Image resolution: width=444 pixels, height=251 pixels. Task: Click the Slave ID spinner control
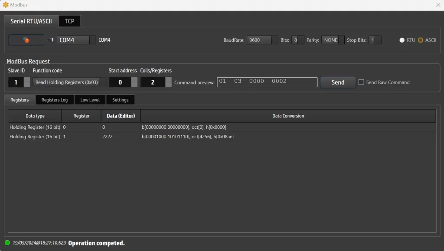pyautogui.click(x=19, y=82)
